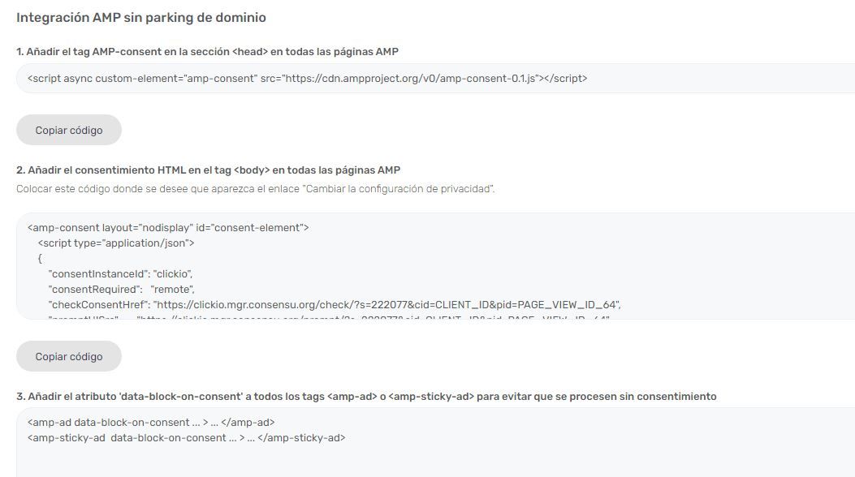Click the "checkConsentHref" key in the code
This screenshot has width=855, height=477.
click(97, 305)
